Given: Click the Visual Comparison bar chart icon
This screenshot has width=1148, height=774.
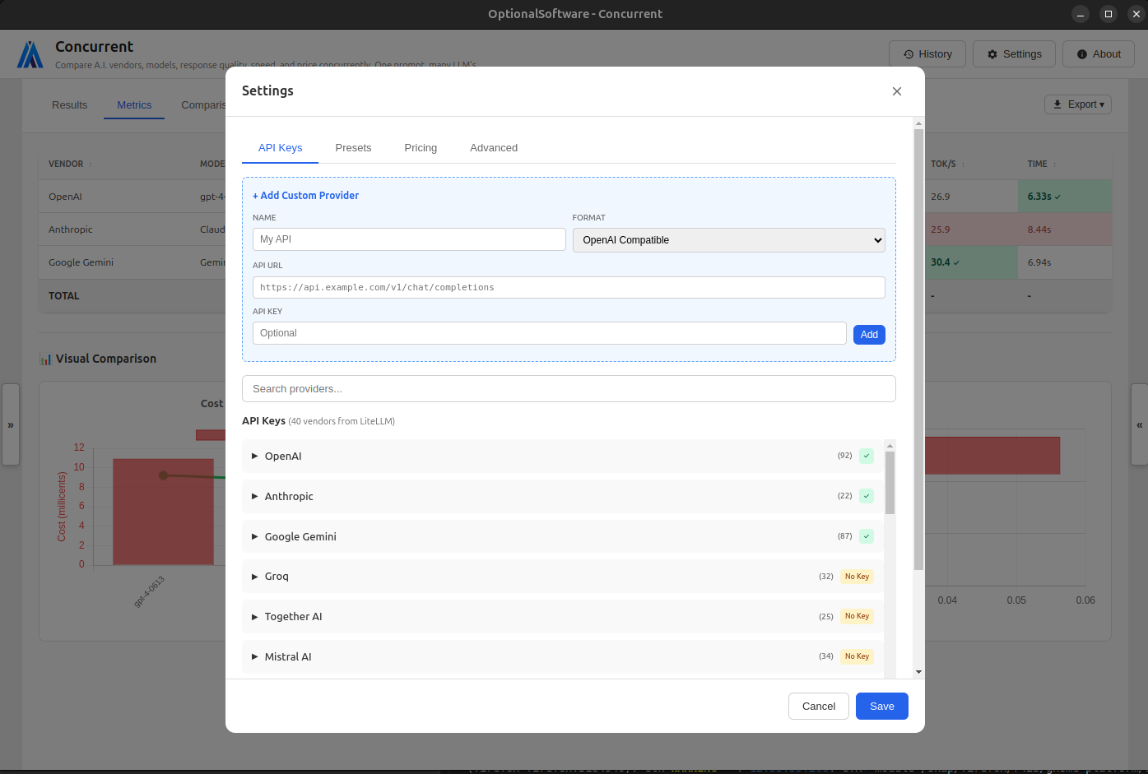Looking at the screenshot, I should (47, 359).
